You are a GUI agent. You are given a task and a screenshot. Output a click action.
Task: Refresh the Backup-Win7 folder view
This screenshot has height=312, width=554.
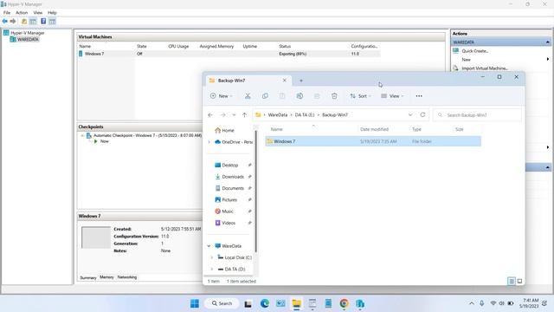pyautogui.click(x=422, y=114)
